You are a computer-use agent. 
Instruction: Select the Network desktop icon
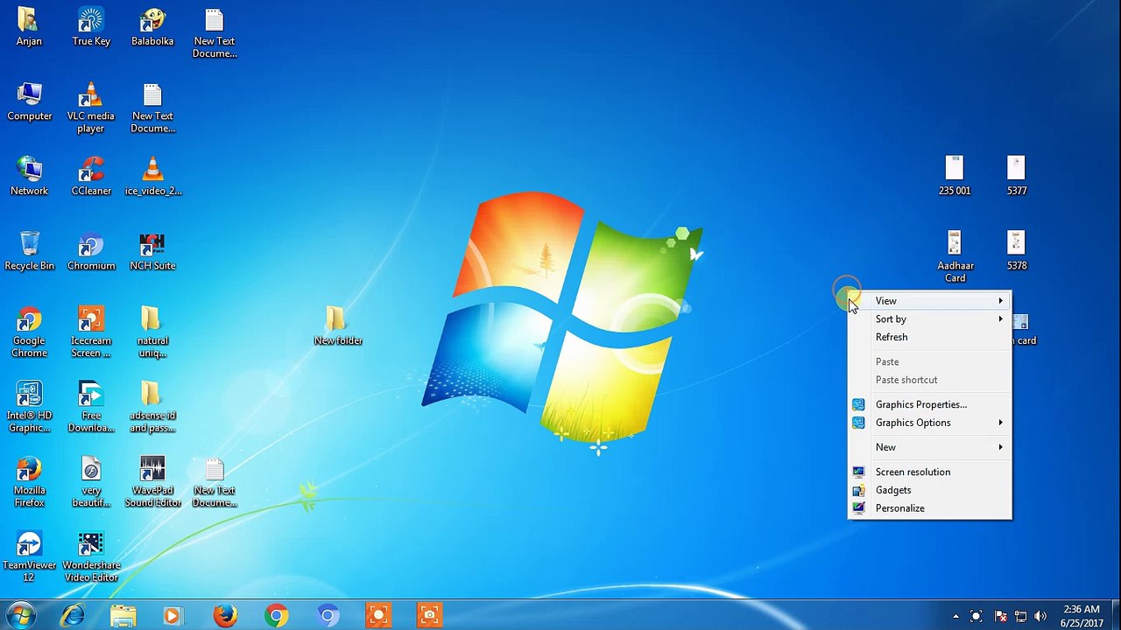tap(29, 177)
